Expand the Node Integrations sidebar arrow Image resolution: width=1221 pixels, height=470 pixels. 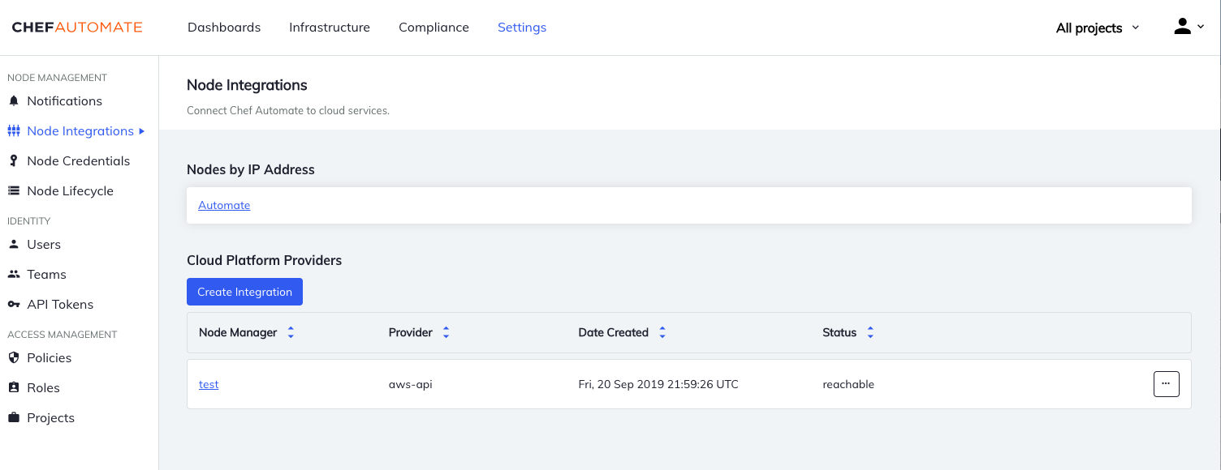[x=142, y=130]
